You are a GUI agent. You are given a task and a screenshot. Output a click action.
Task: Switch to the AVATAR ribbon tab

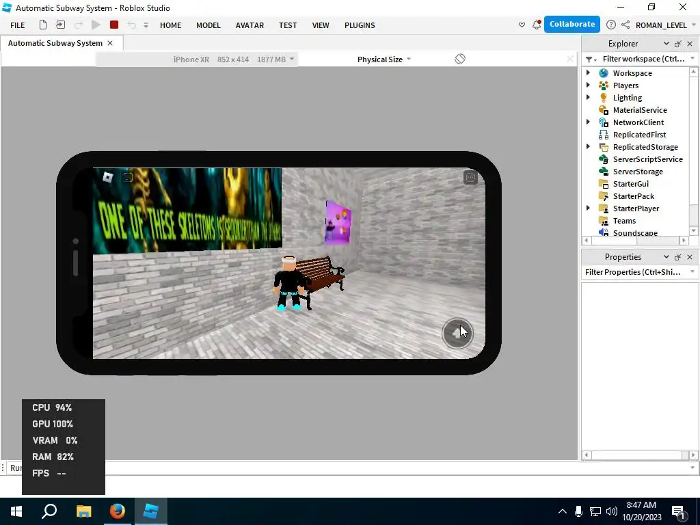point(250,25)
